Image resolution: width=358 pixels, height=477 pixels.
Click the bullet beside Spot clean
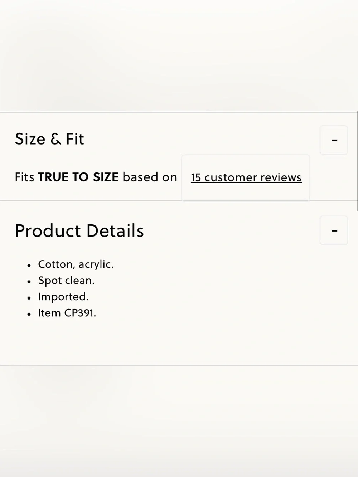point(29,282)
